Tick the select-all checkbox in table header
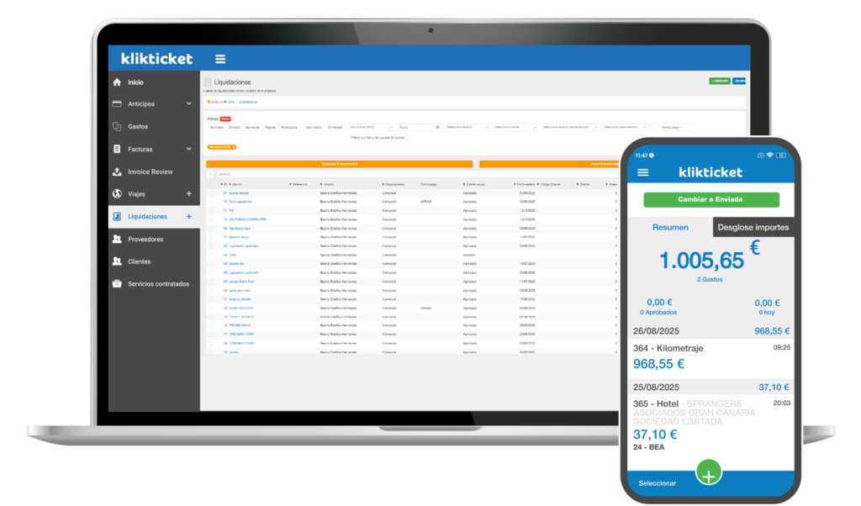 (209, 183)
